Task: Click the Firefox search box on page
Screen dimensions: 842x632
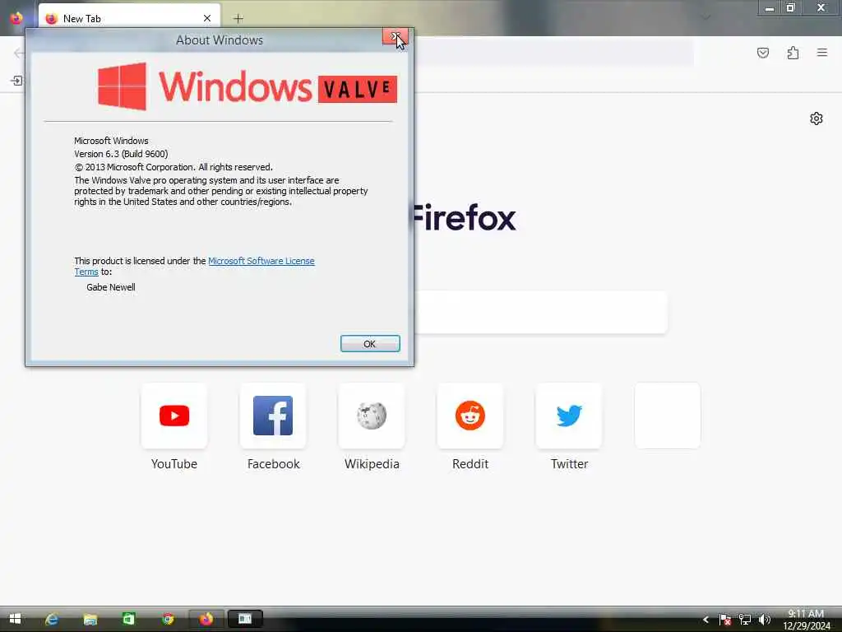Action: (541, 312)
